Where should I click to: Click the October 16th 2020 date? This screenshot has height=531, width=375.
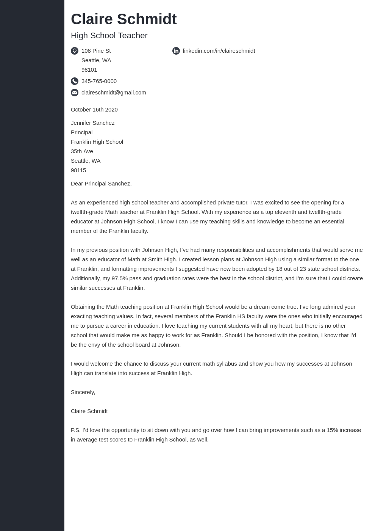point(94,110)
